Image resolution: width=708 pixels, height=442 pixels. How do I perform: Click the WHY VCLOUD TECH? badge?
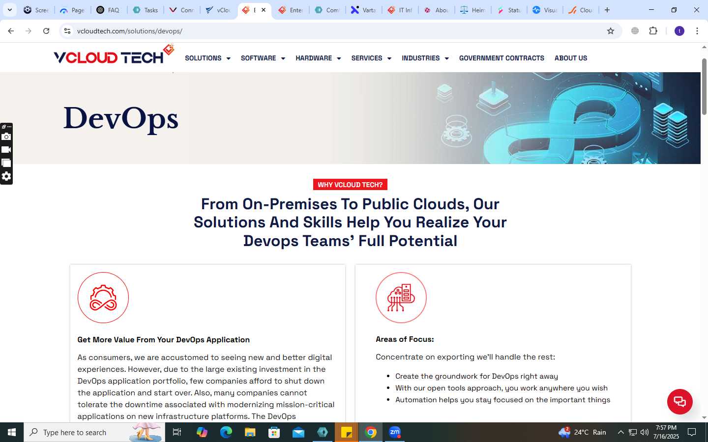(350, 185)
